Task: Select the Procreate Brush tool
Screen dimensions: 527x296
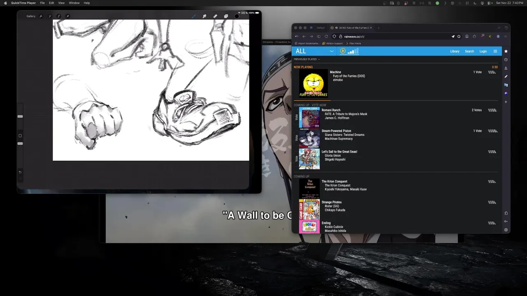Action: click(194, 16)
